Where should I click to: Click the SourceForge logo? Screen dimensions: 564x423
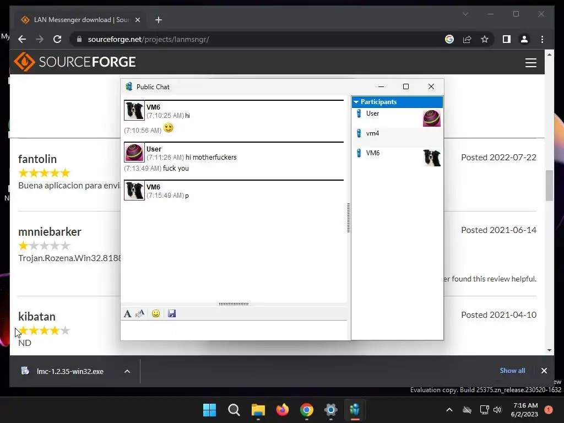pyautogui.click(x=75, y=62)
